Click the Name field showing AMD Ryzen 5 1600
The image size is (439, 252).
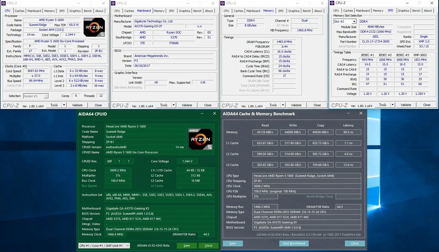coord(51,20)
